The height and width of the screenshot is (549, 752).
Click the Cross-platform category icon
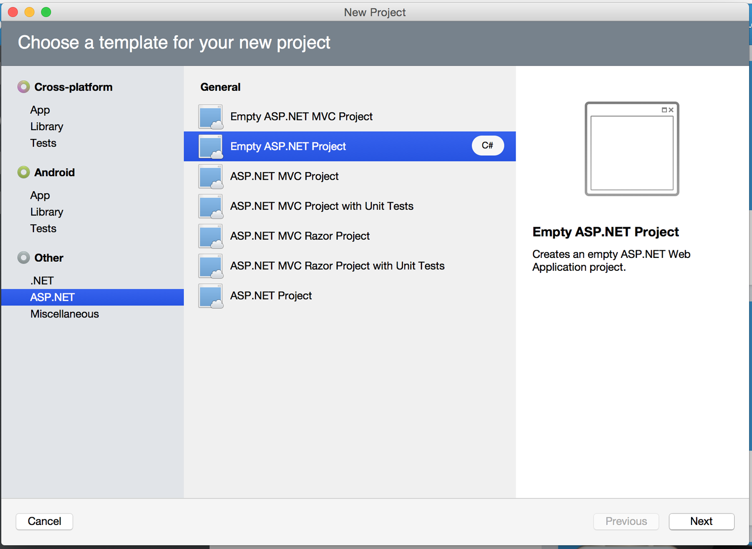point(24,87)
